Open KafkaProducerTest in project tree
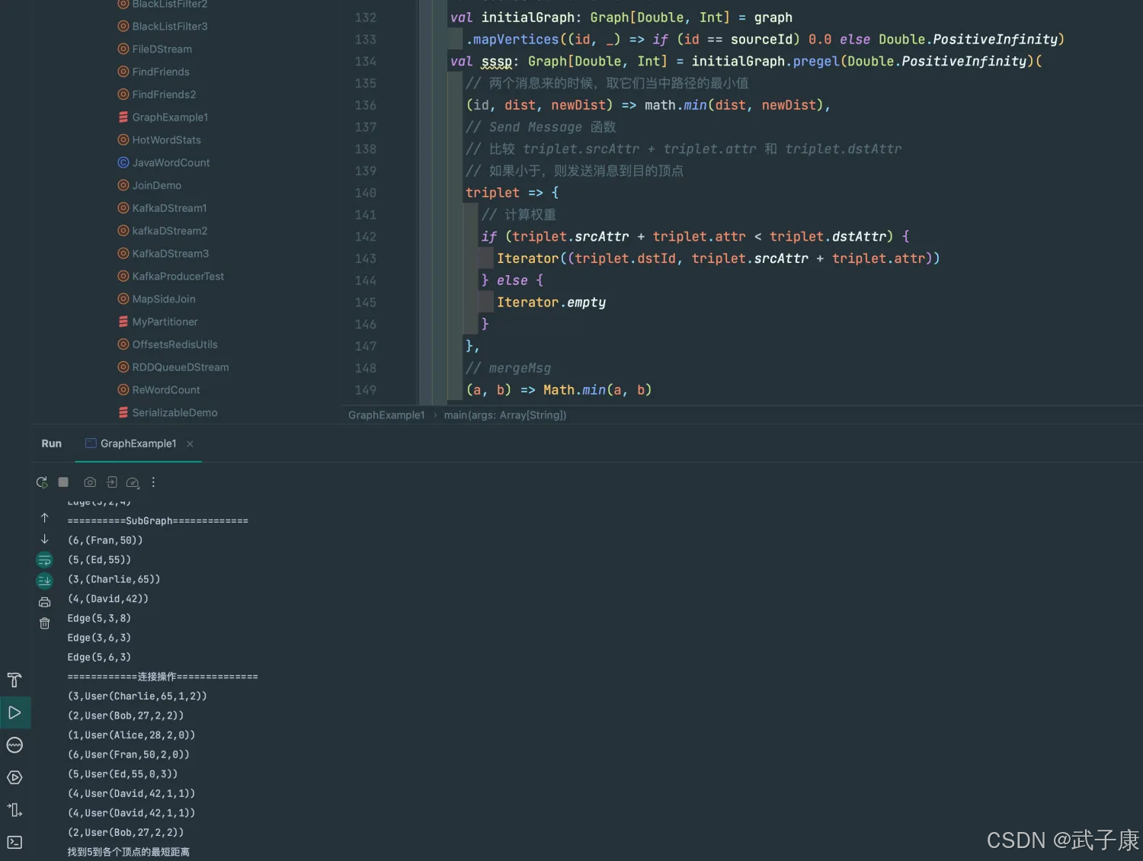The height and width of the screenshot is (861, 1143). coord(178,277)
